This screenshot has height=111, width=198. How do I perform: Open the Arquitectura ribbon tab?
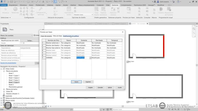(15, 5)
